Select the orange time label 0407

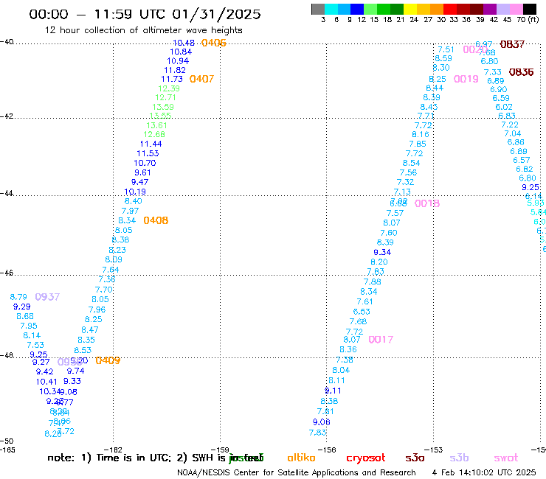201,79
